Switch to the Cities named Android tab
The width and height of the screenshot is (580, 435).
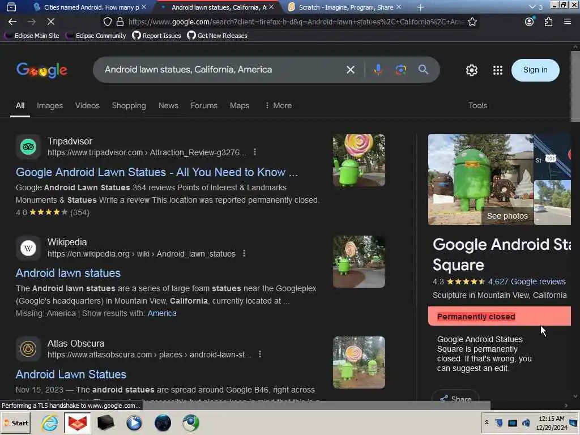[91, 7]
